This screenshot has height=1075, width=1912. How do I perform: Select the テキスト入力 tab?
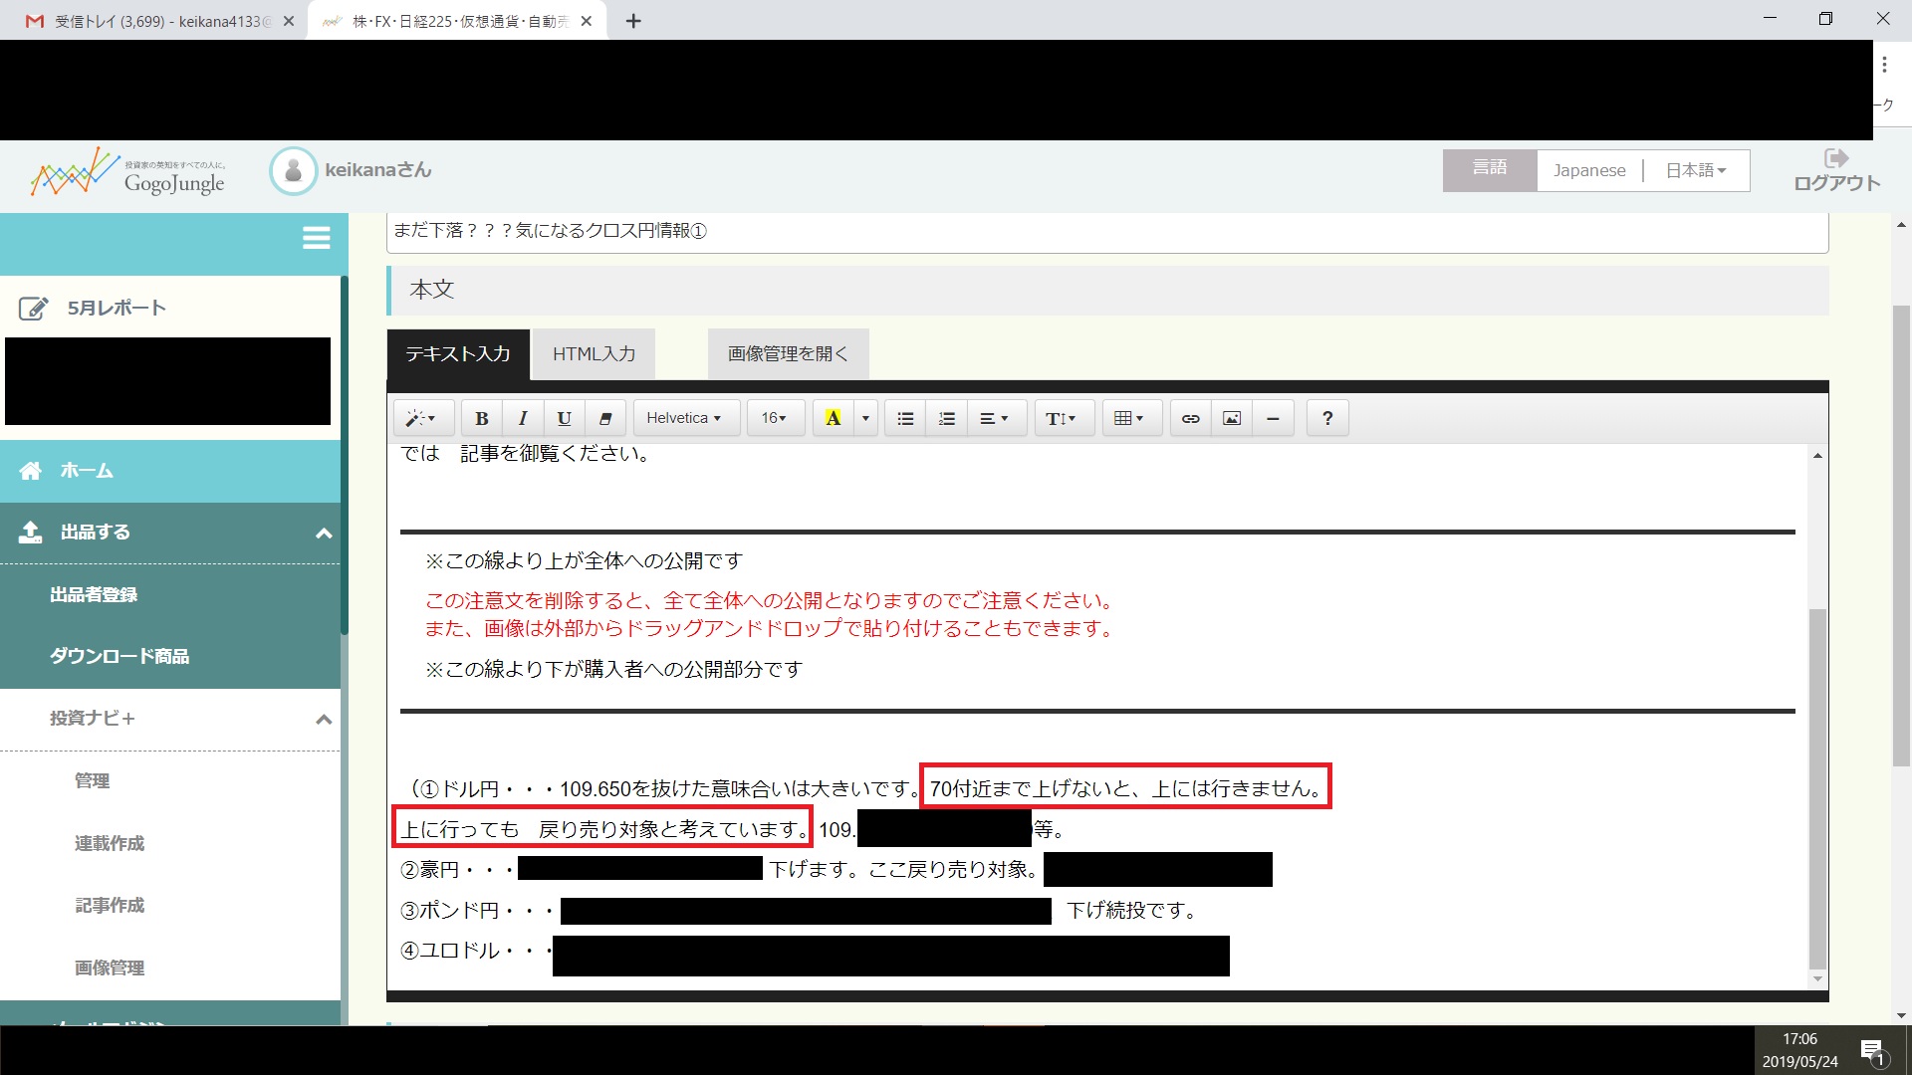click(x=458, y=354)
